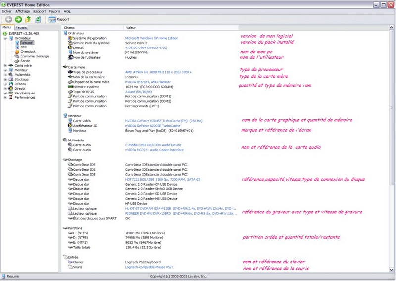Screen dimensions: 396x281
Task: Open the PIONEER DVD-RW DVR-109RD link
Action: click(181, 213)
